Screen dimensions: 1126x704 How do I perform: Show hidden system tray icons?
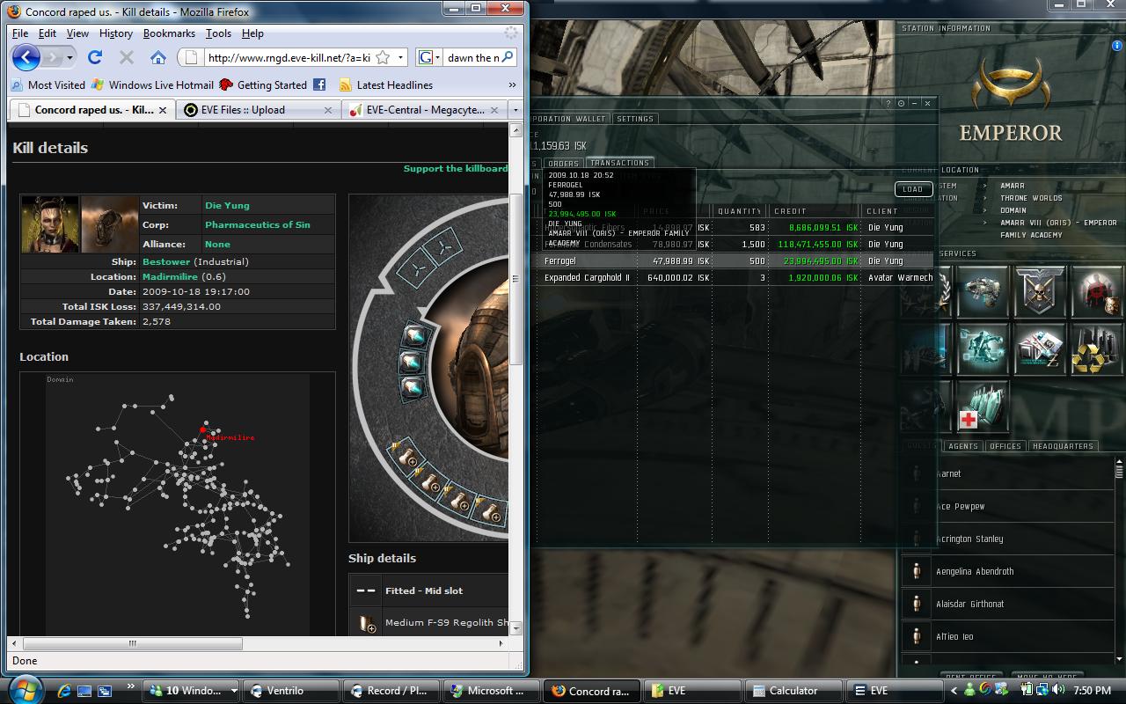[954, 691]
